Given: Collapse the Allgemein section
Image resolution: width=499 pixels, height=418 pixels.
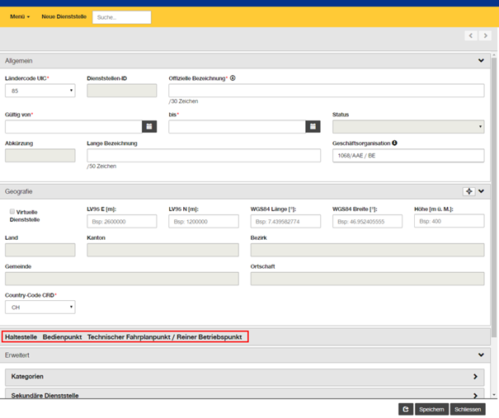Looking at the screenshot, I should click(481, 60).
